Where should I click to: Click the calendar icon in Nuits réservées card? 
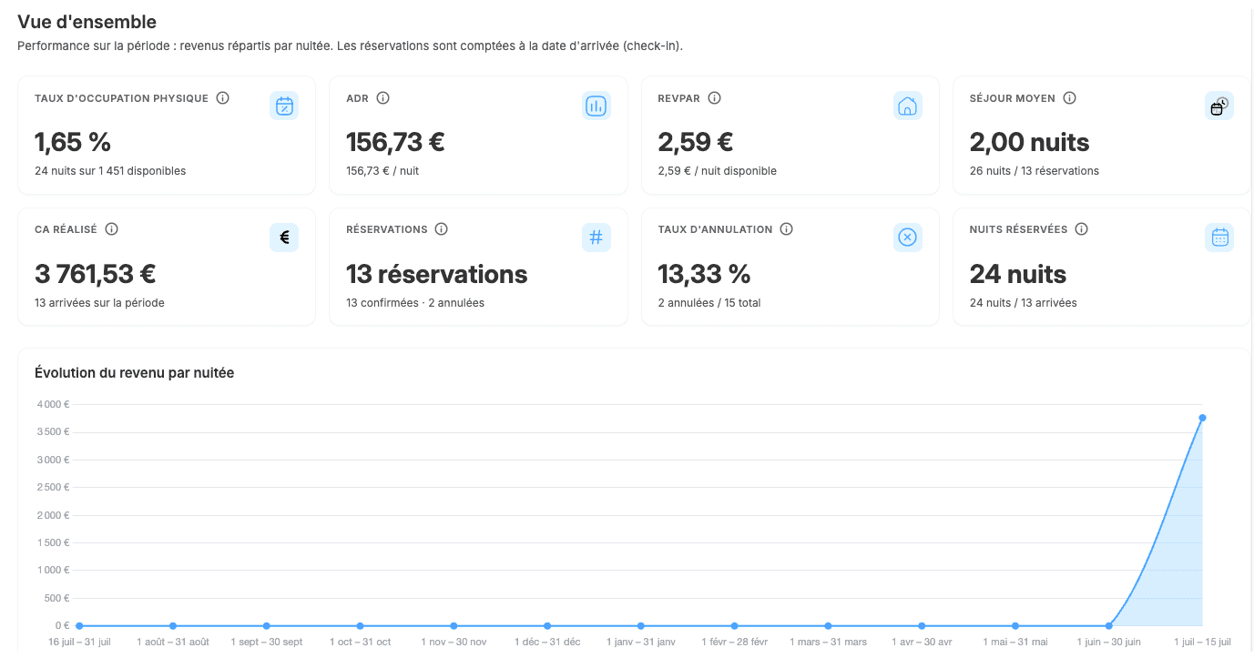1219,238
